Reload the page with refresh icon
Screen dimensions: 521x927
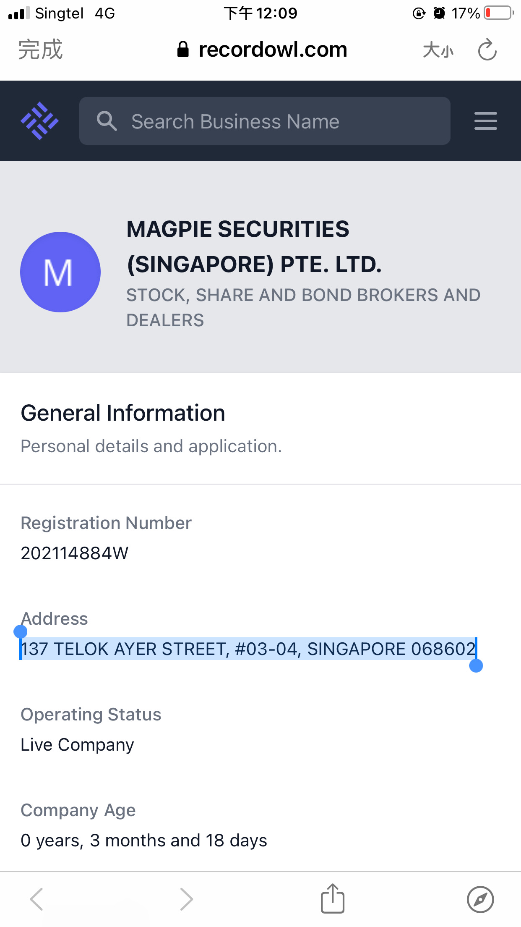point(487,50)
